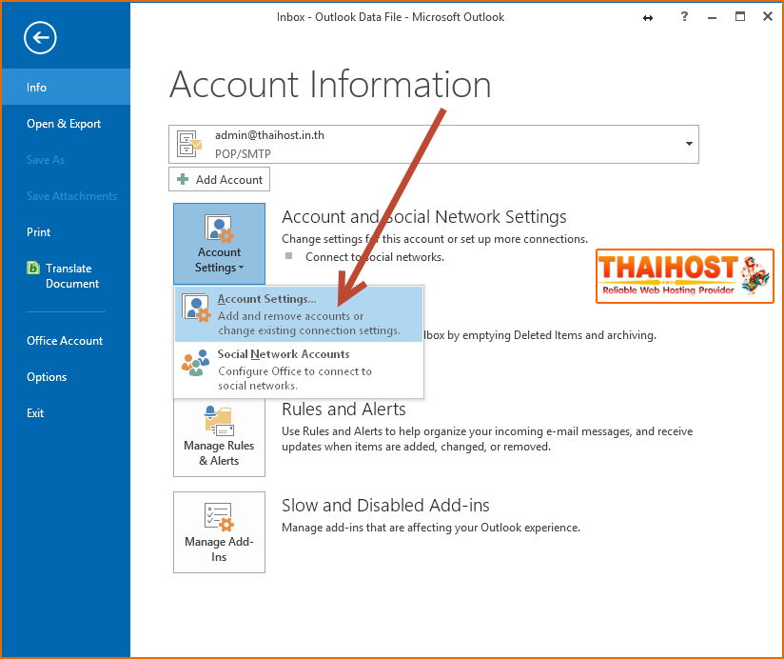Click the Account Settings... menu item icon
Image resolution: width=784 pixels, height=659 pixels.
[x=195, y=308]
